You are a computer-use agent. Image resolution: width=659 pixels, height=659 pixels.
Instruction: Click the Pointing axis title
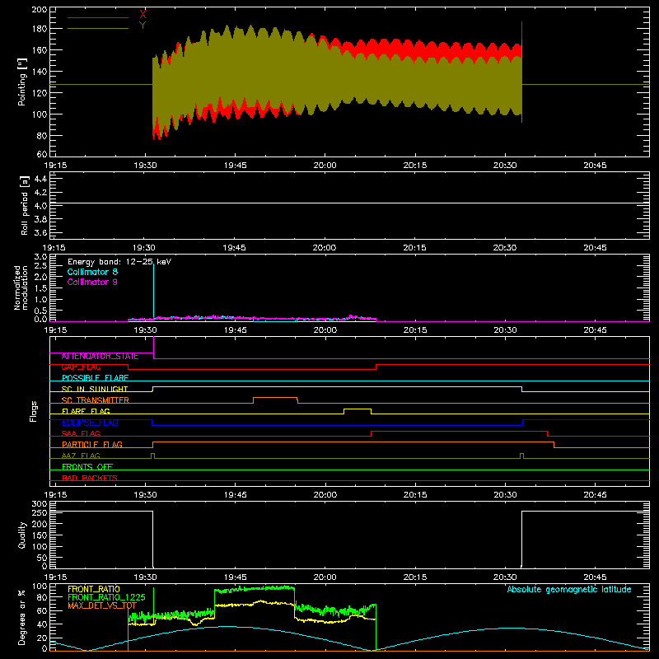[22, 82]
